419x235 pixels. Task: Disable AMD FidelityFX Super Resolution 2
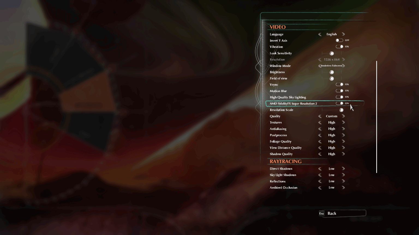(339, 103)
